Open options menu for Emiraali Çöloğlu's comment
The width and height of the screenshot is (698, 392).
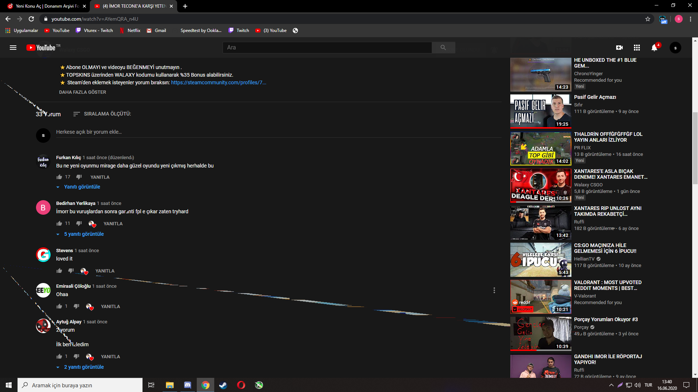pos(494,290)
